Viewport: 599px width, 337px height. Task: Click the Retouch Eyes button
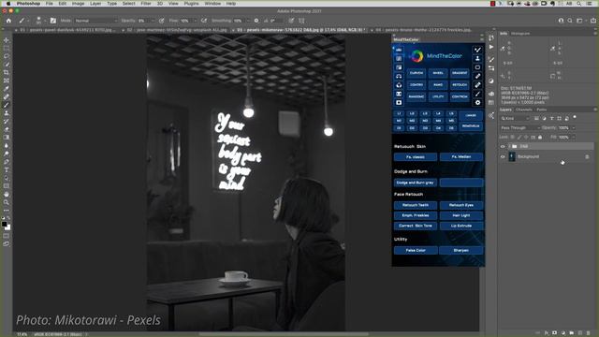tap(461, 205)
